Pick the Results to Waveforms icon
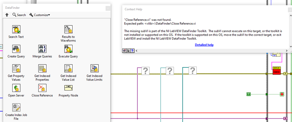The height and width of the screenshot is (122, 292). [68, 29]
